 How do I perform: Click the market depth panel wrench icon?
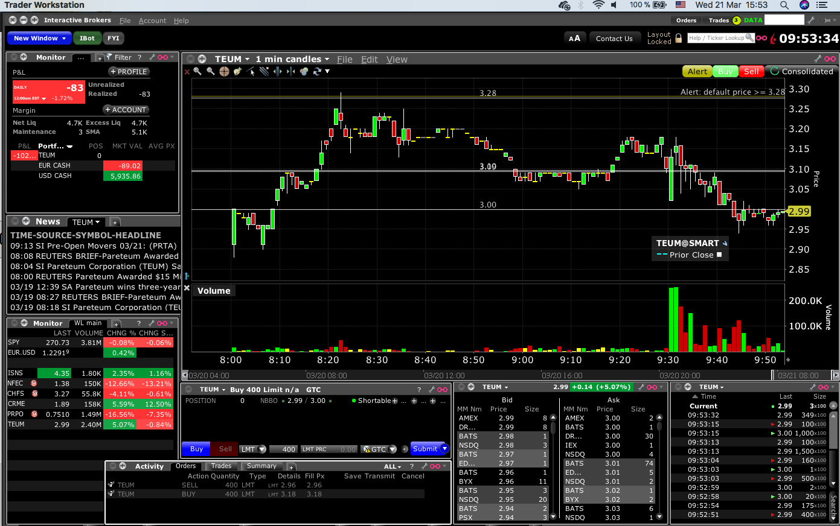[x=640, y=387]
